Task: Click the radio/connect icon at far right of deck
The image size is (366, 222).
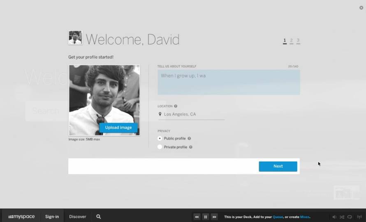Action: point(359,217)
